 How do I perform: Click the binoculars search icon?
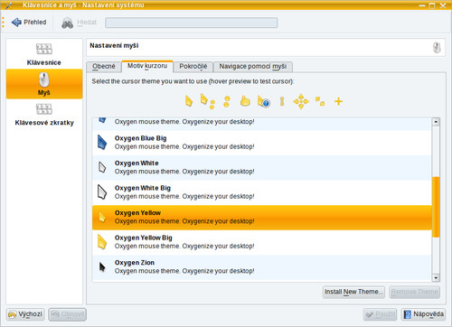(x=67, y=23)
